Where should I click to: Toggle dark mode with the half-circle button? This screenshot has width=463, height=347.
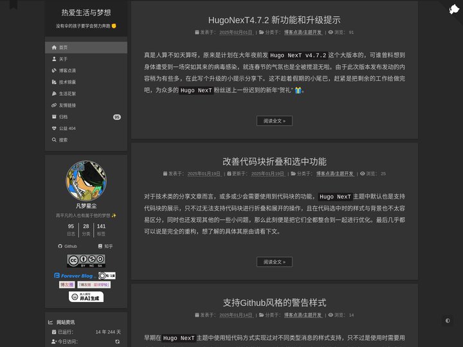pyautogui.click(x=448, y=321)
